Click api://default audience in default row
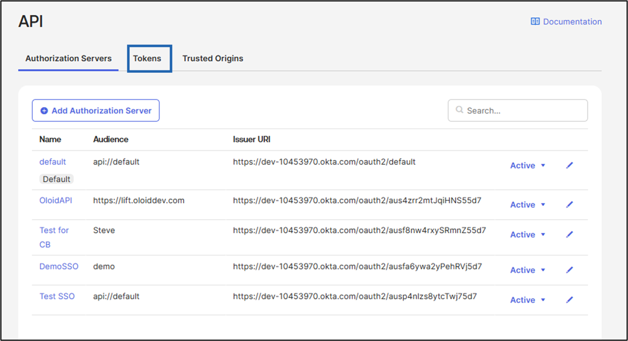628x341 pixels. (x=116, y=162)
